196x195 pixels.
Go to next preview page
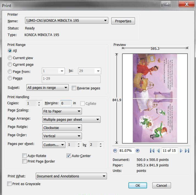point(181,151)
